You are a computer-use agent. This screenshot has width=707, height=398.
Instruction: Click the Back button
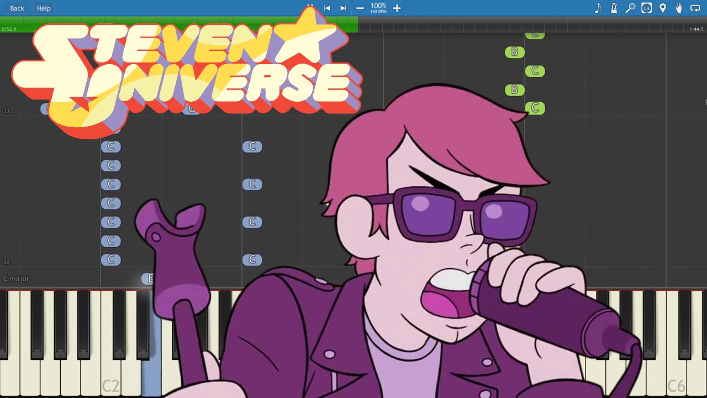click(x=14, y=8)
